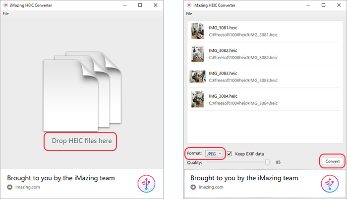The image size is (347, 199).
Task: Click the arrow icon beside imazing.com in right window
Action: 193,187
